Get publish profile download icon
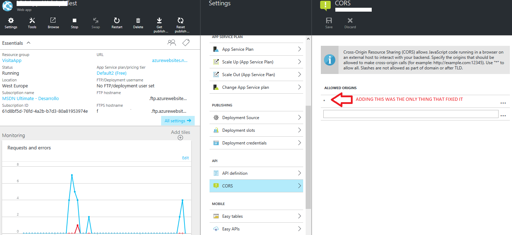This screenshot has width=512, height=235. (159, 20)
